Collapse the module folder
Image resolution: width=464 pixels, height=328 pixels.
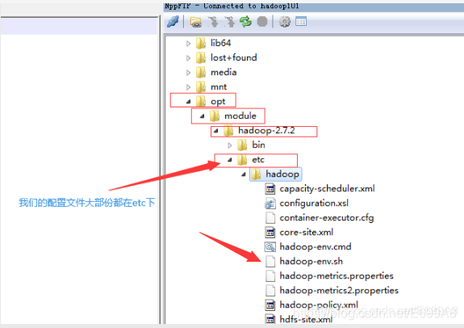click(202, 116)
